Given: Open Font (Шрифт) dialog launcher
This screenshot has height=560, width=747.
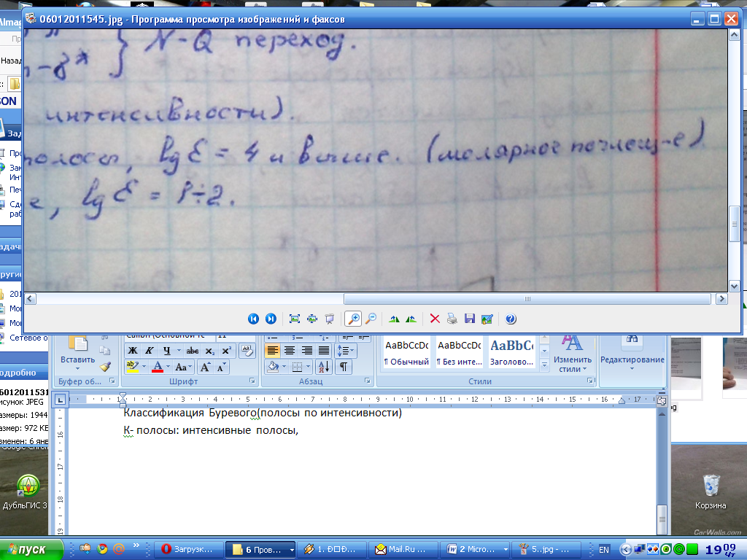Looking at the screenshot, I should pyautogui.click(x=252, y=381).
